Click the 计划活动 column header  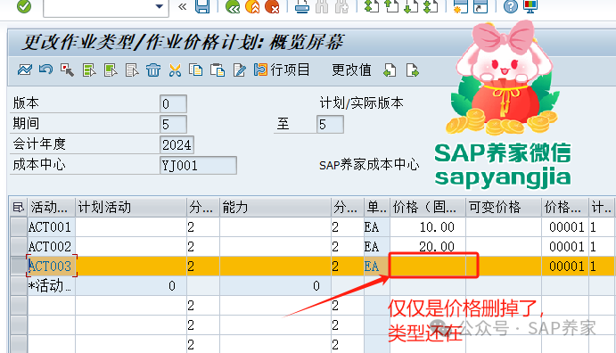coord(130,207)
